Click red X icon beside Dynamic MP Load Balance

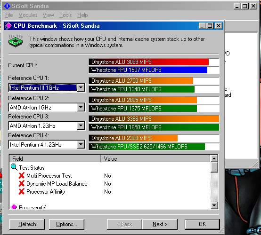pos(22,183)
